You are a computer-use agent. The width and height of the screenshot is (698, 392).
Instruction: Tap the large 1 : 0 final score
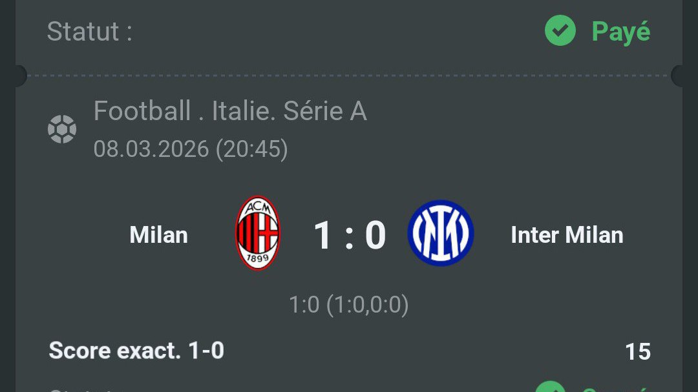click(x=350, y=235)
